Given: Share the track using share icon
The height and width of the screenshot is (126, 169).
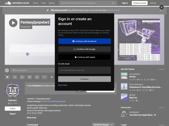Looking at the screenshot, I should point(22,77).
